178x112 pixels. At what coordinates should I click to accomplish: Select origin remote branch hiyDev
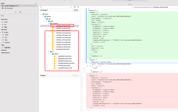[7, 43]
